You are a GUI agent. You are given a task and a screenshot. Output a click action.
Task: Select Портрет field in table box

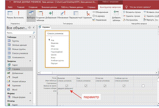(x=54, y=63)
